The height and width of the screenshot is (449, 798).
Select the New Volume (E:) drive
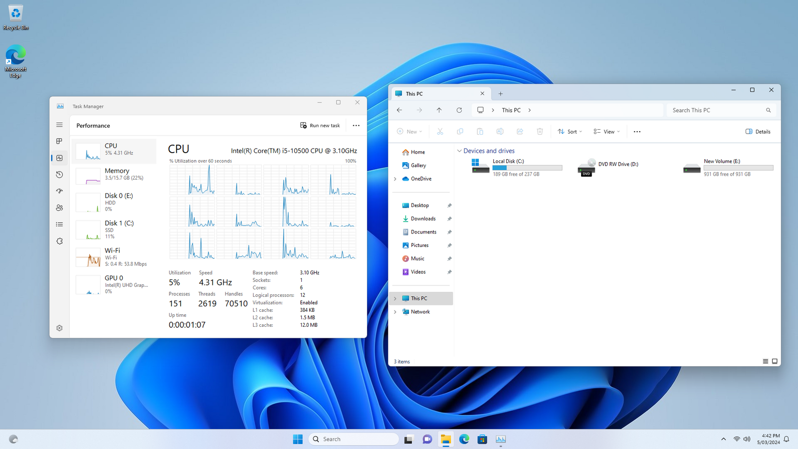click(728, 167)
